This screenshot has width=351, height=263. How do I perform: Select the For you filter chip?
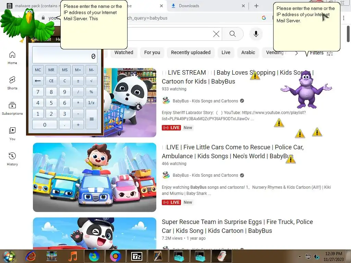click(152, 52)
